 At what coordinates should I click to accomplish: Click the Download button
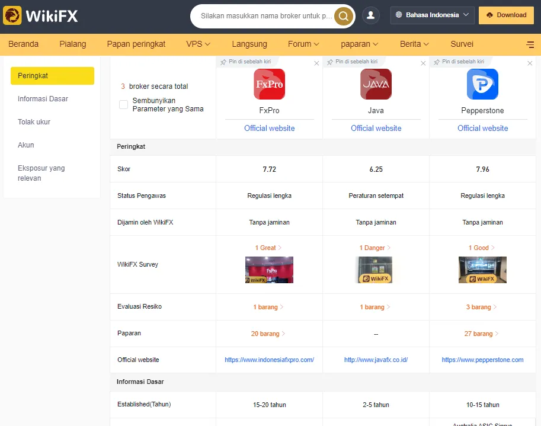coord(506,15)
